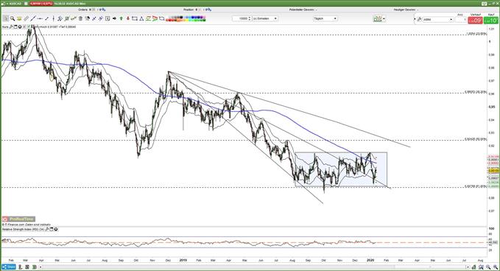Select the vertical line drawing tool
Viewport: 500px width, 271px height.
(x=54, y=18)
